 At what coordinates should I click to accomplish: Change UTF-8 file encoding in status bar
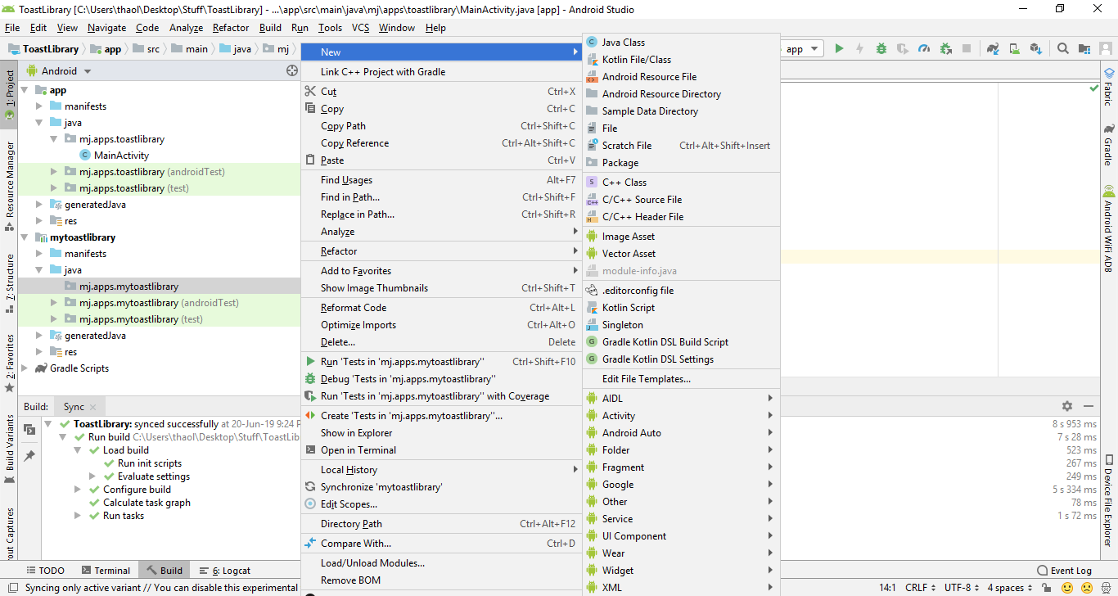(961, 588)
